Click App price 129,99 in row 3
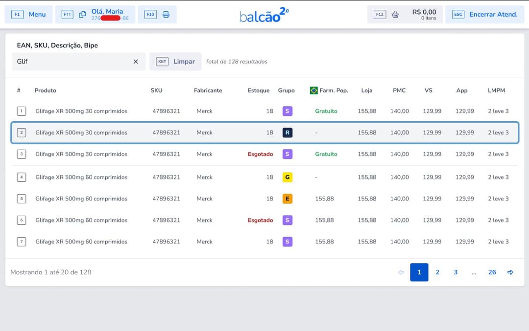 464,154
